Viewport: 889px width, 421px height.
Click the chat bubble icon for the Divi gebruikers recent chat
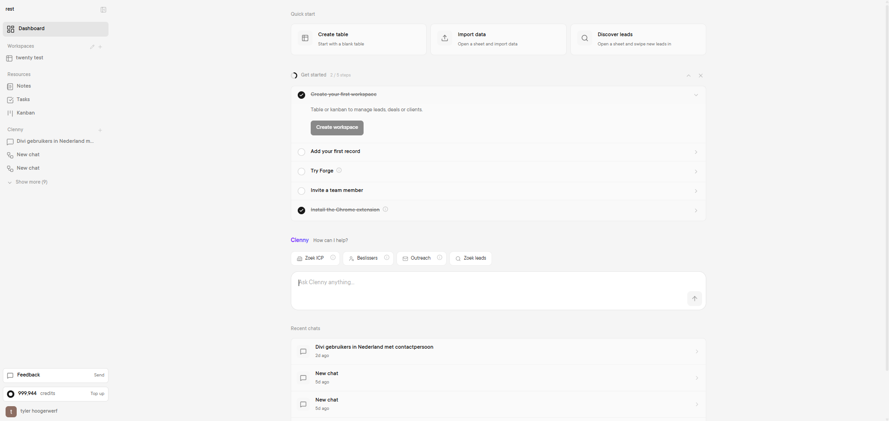coord(303,351)
